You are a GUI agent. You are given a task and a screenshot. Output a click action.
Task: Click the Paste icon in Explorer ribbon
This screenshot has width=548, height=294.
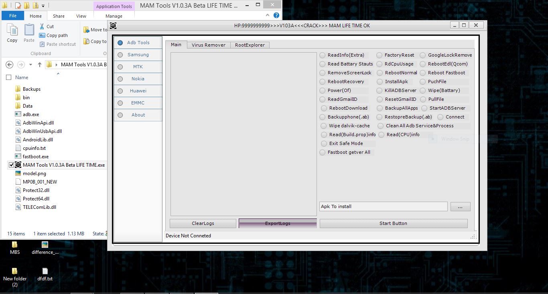pos(29,30)
